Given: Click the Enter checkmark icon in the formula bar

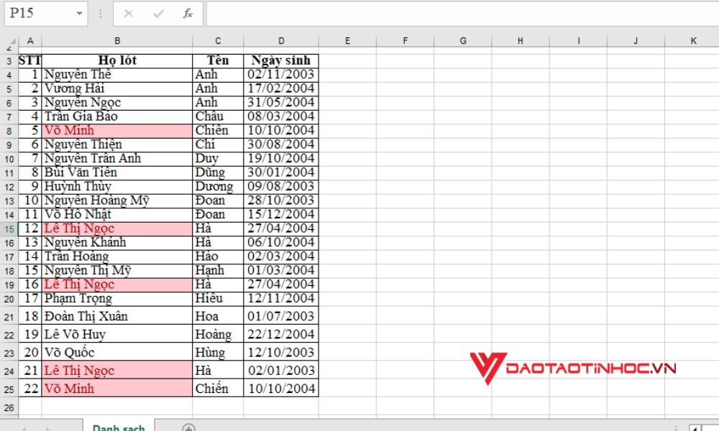Looking at the screenshot, I should 157,14.
